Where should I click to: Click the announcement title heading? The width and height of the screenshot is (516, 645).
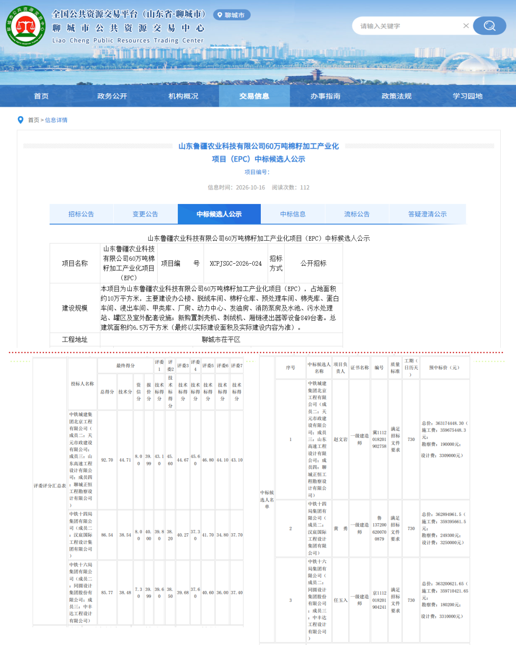(x=258, y=152)
